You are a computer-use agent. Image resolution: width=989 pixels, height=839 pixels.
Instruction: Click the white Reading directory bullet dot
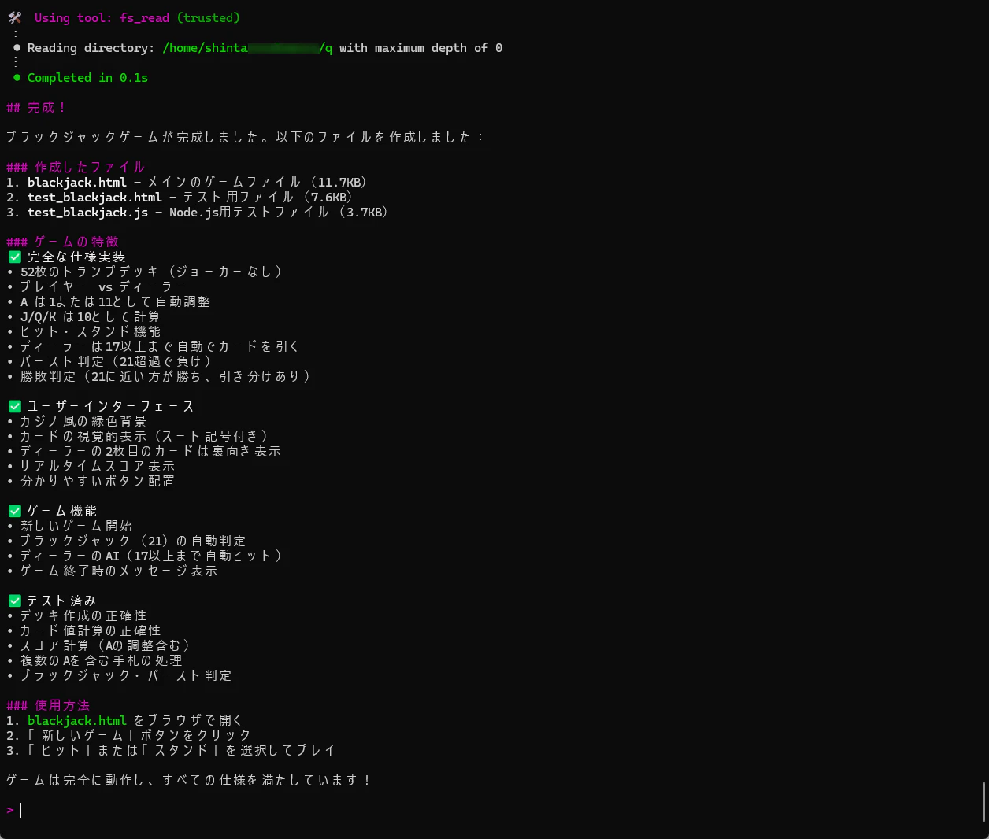click(x=17, y=48)
